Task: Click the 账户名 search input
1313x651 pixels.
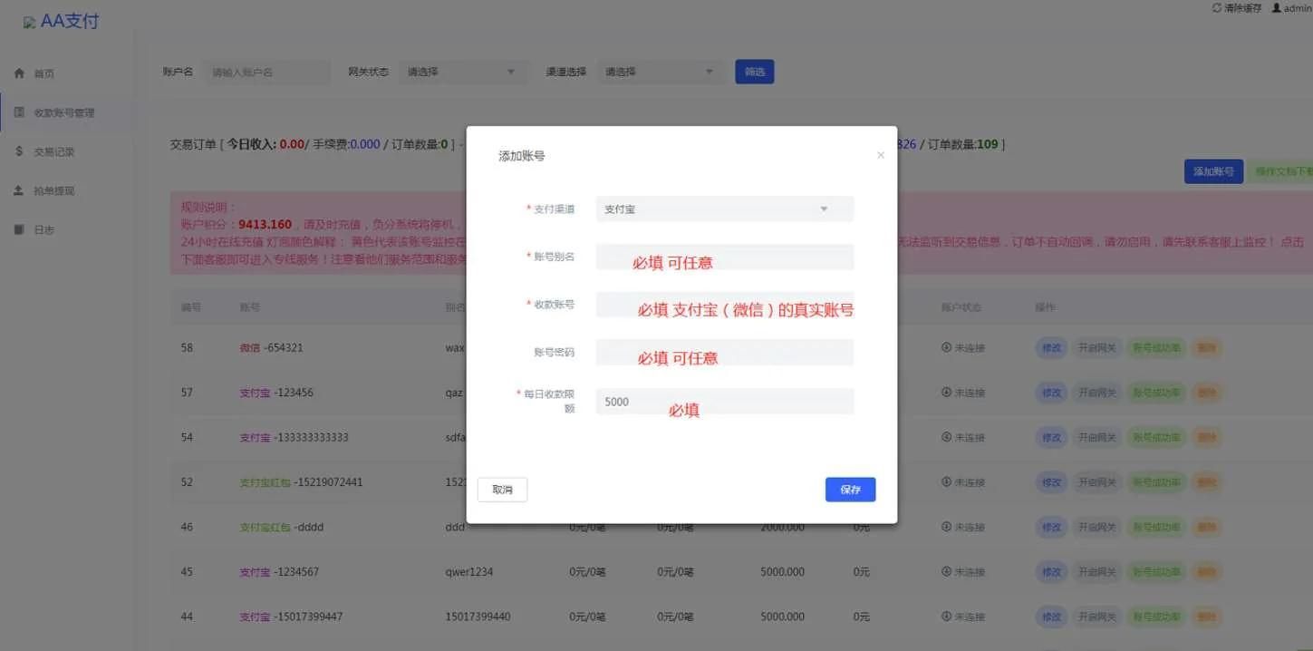Action: click(266, 72)
